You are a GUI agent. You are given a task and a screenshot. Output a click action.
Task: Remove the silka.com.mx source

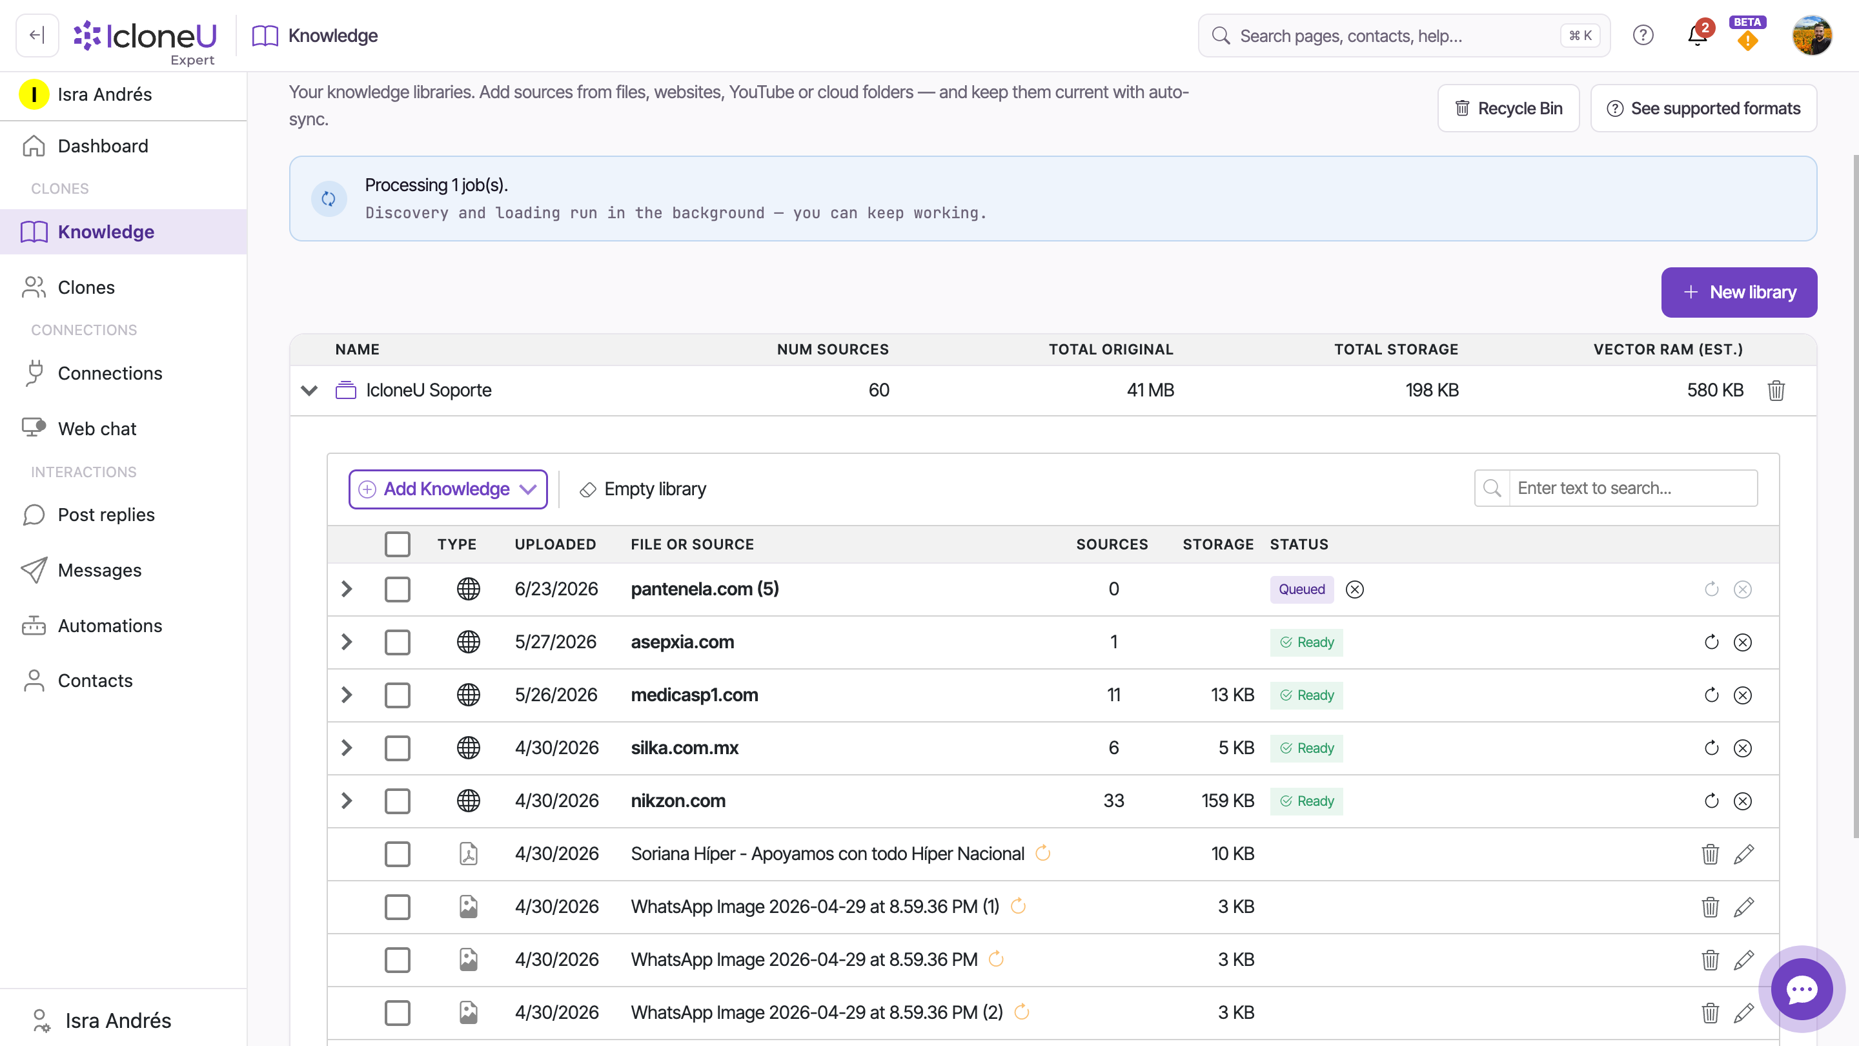click(x=1742, y=748)
